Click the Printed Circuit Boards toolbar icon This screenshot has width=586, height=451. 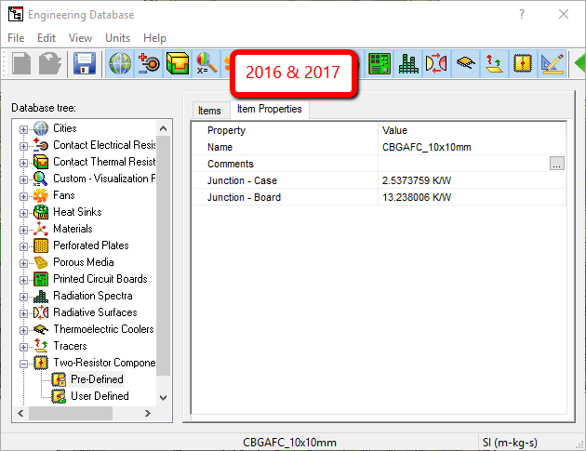tap(379, 64)
